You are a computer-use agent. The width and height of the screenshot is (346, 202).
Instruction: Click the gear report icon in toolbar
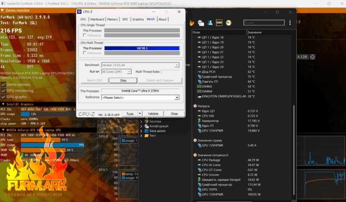pos(201,23)
